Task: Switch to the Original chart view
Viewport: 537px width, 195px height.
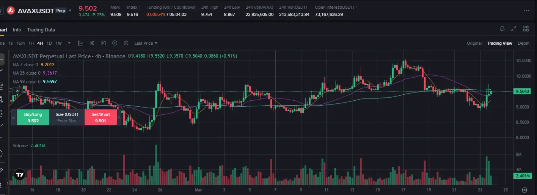Action: coord(474,43)
